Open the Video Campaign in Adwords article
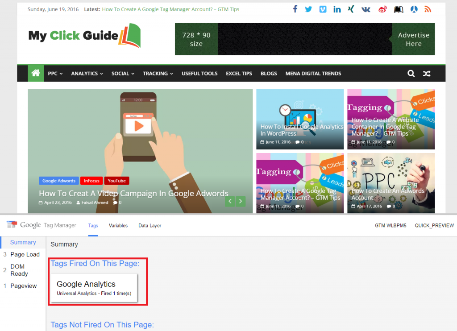The image size is (457, 331). click(133, 193)
